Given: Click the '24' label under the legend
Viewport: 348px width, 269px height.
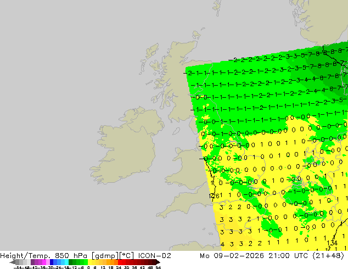Looking at the screenshot, I should [x=119, y=267].
